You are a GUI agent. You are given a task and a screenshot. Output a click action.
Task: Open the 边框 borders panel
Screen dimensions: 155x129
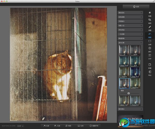(150, 42)
